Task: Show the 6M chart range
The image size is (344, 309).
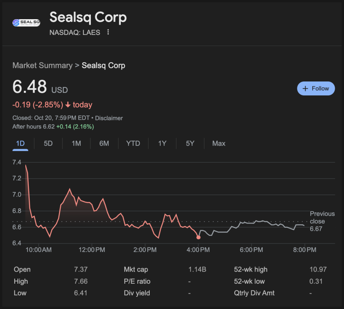Action: (x=104, y=143)
